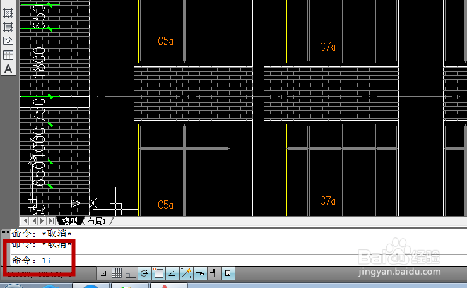Go to the previous layout tab with arrow
Image resolution: width=467 pixels, height=288 pixels.
(34, 221)
